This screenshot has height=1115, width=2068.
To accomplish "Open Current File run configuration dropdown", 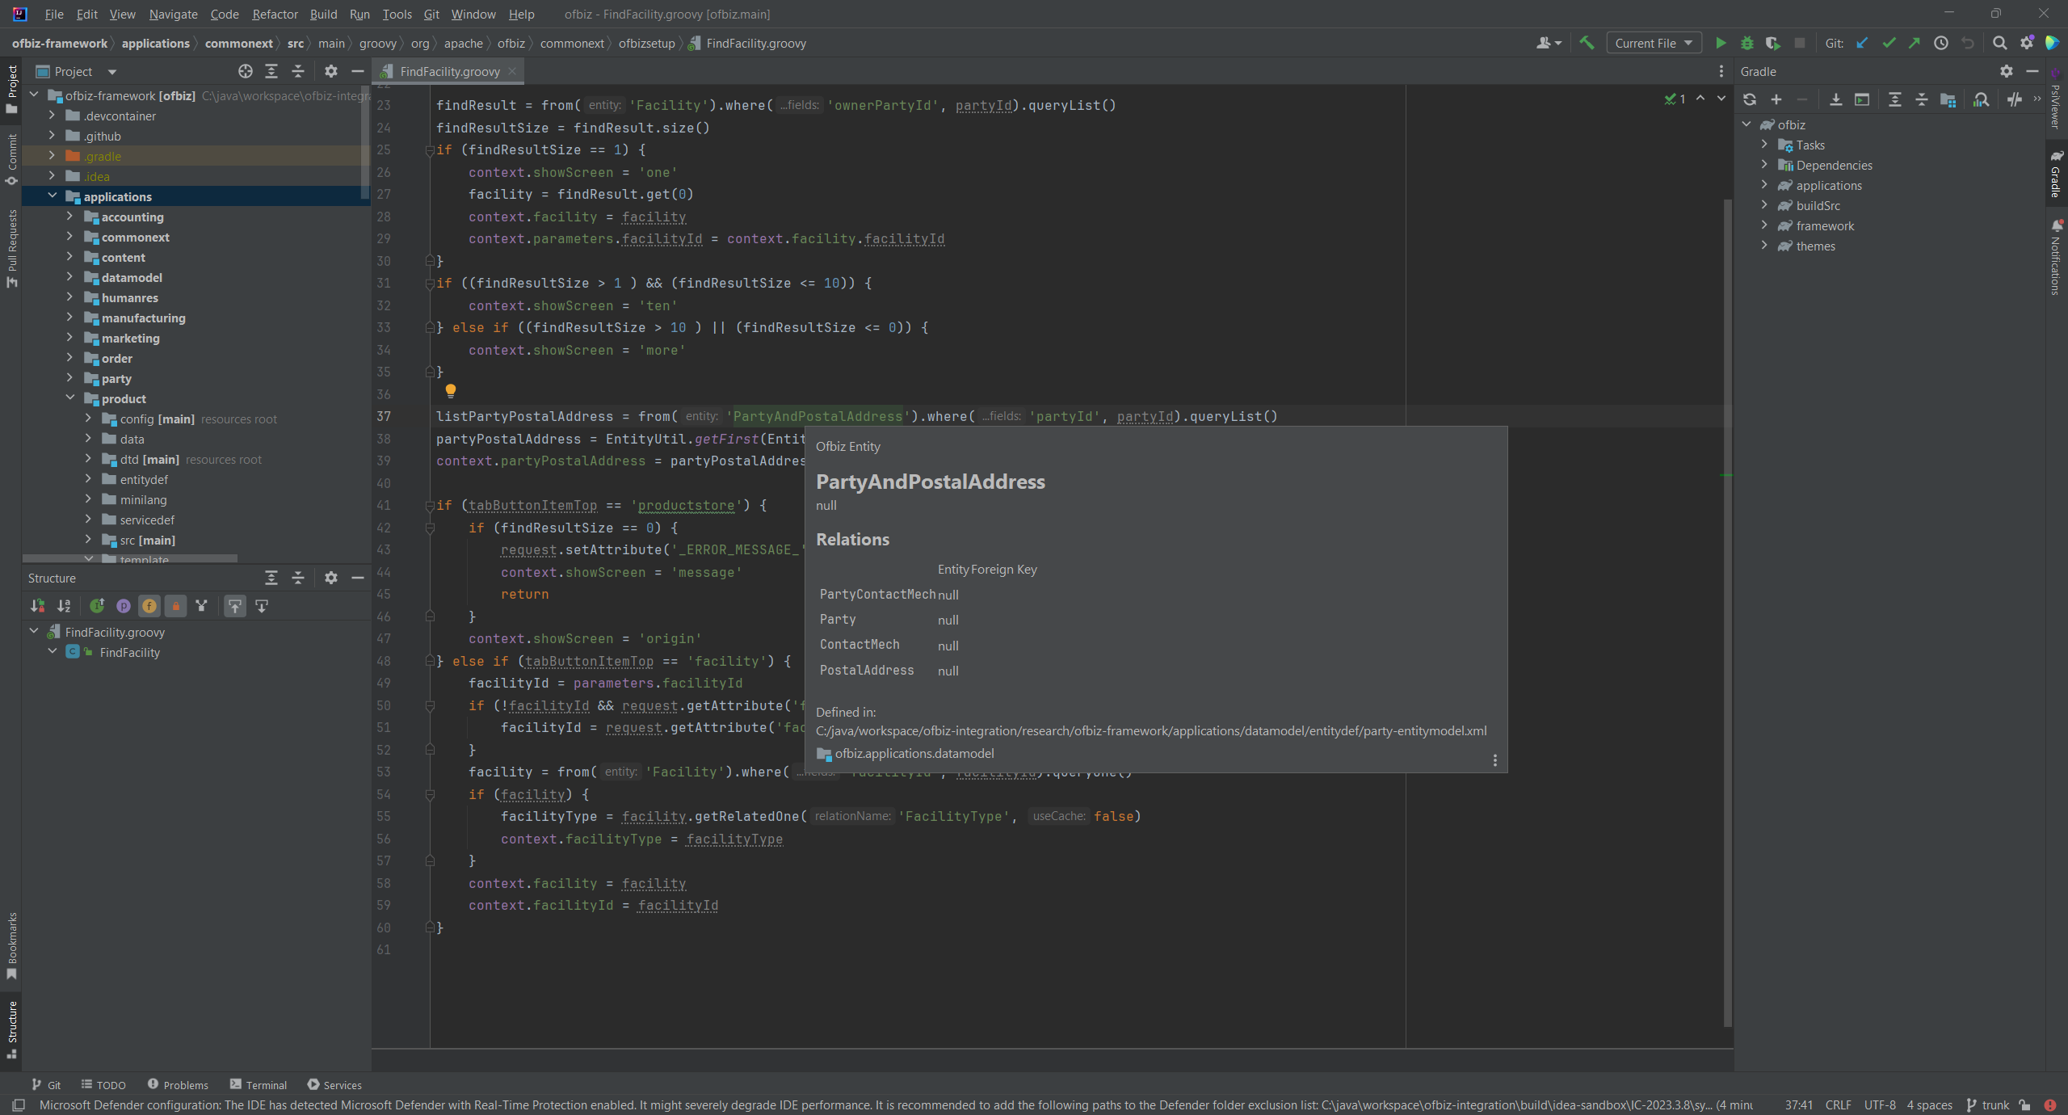I will tap(1654, 44).
